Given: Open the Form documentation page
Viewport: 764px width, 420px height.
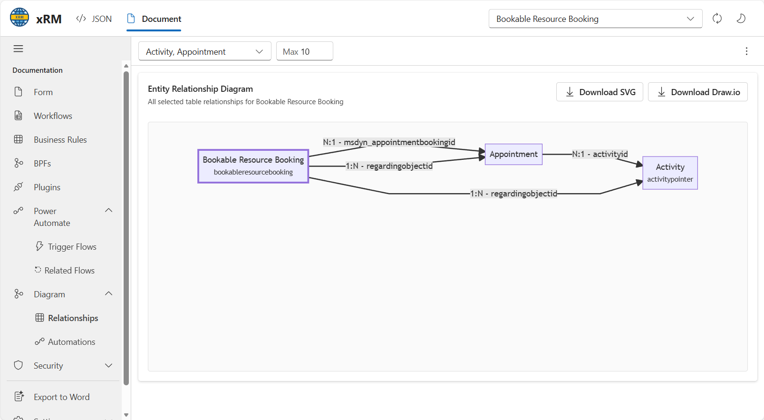Looking at the screenshot, I should click(43, 92).
